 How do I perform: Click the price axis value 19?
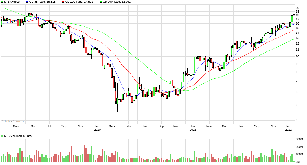(x=297, y=11)
